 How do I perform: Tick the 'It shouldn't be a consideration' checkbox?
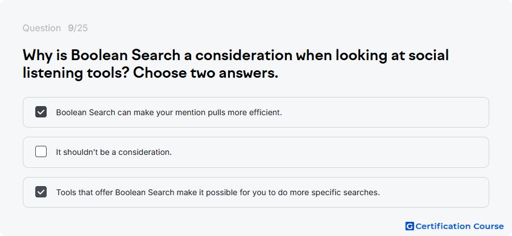point(41,151)
